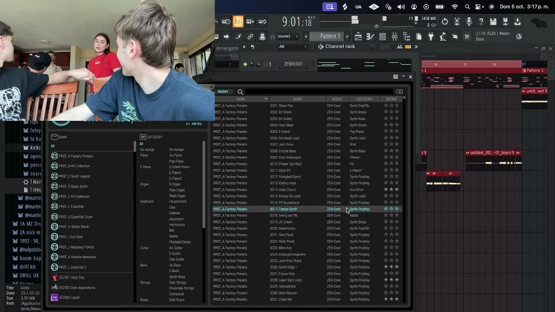Choose the Organ category

point(144,184)
